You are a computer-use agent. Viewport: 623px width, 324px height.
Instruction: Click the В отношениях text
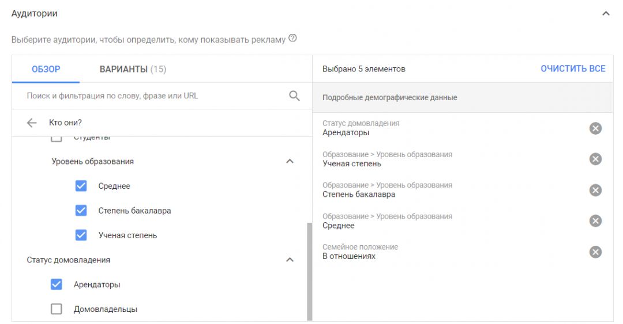pyautogui.click(x=349, y=256)
